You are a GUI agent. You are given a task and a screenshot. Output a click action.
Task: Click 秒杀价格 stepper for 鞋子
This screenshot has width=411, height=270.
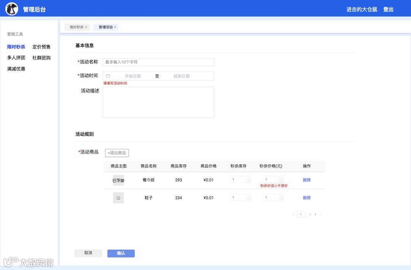click(273, 197)
